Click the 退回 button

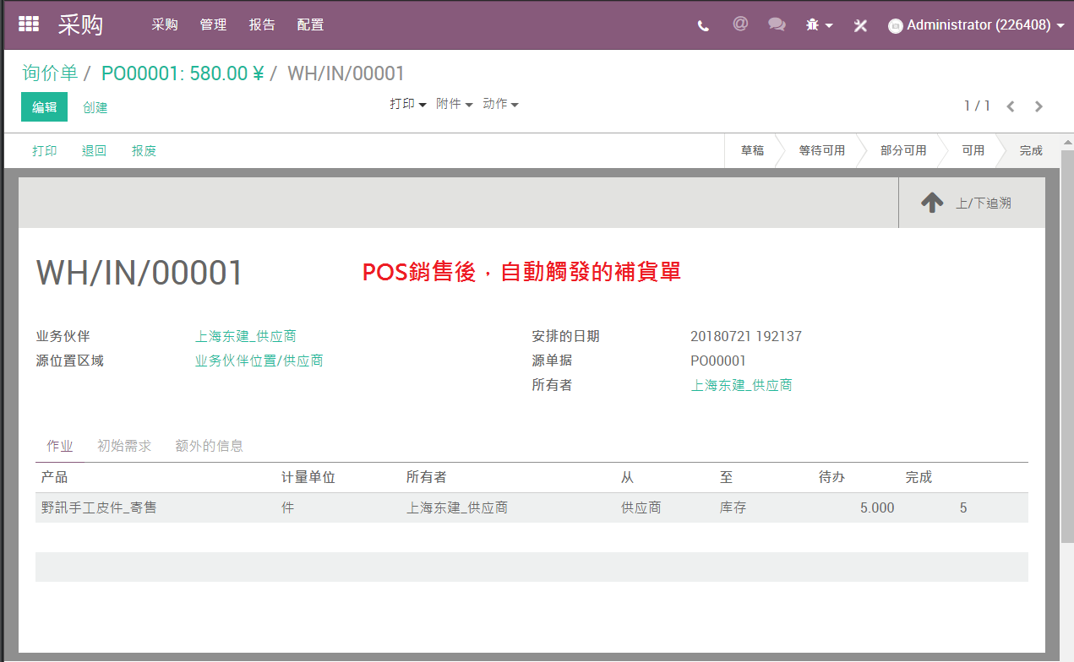tap(94, 151)
